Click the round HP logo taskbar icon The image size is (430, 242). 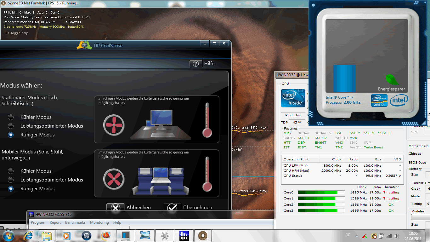(86, 236)
